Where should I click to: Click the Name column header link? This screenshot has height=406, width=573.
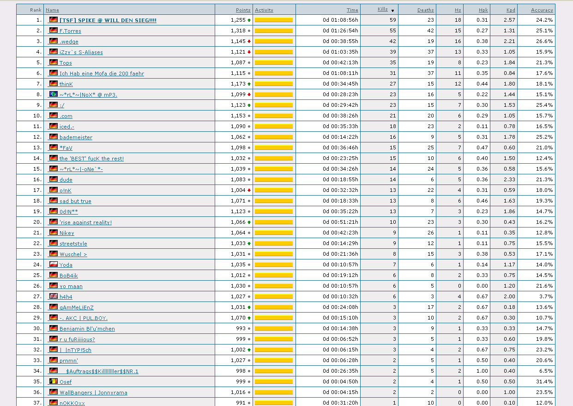pyautogui.click(x=52, y=10)
